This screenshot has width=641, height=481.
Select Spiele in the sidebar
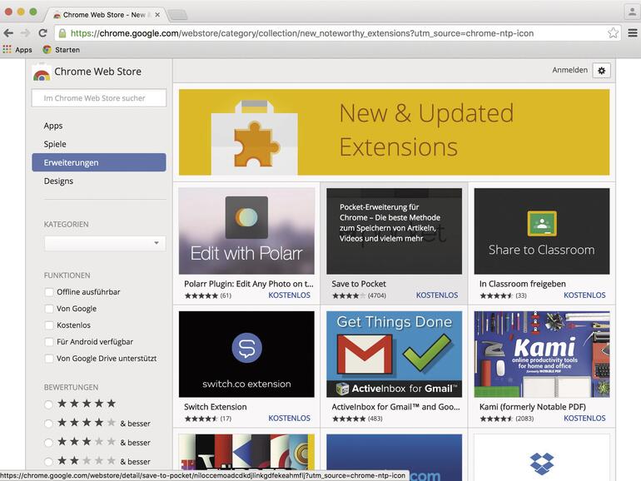[99, 144]
